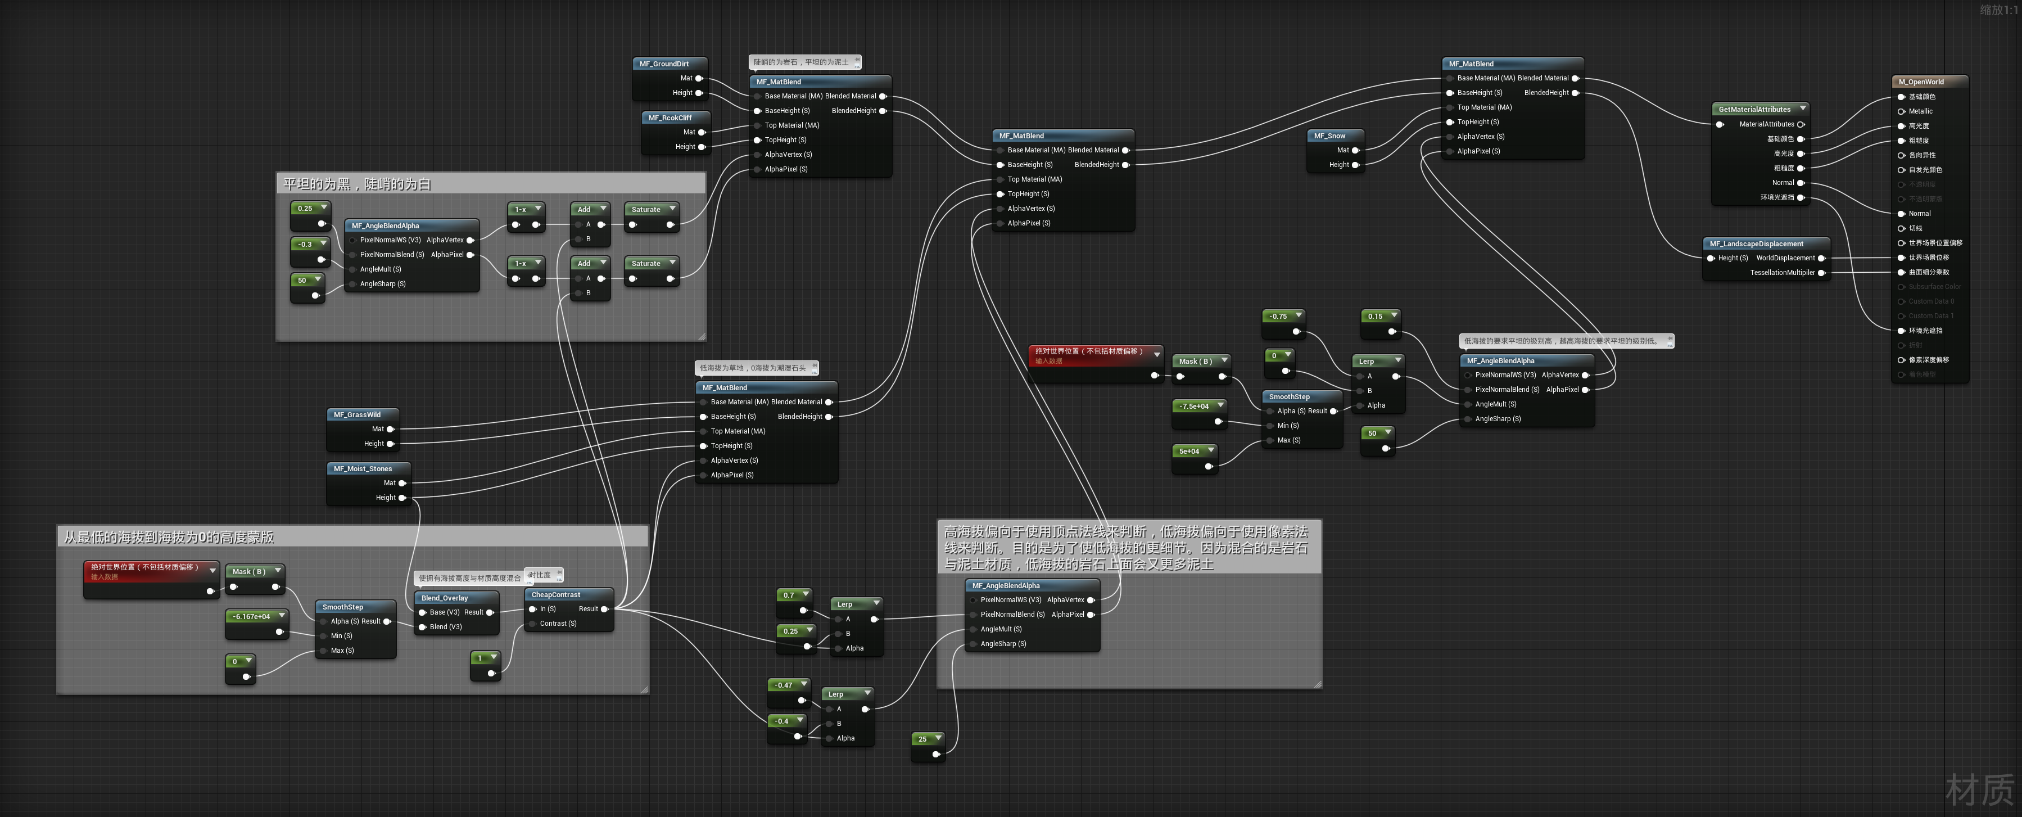Expand the -0.3 constant node arrow

click(323, 243)
